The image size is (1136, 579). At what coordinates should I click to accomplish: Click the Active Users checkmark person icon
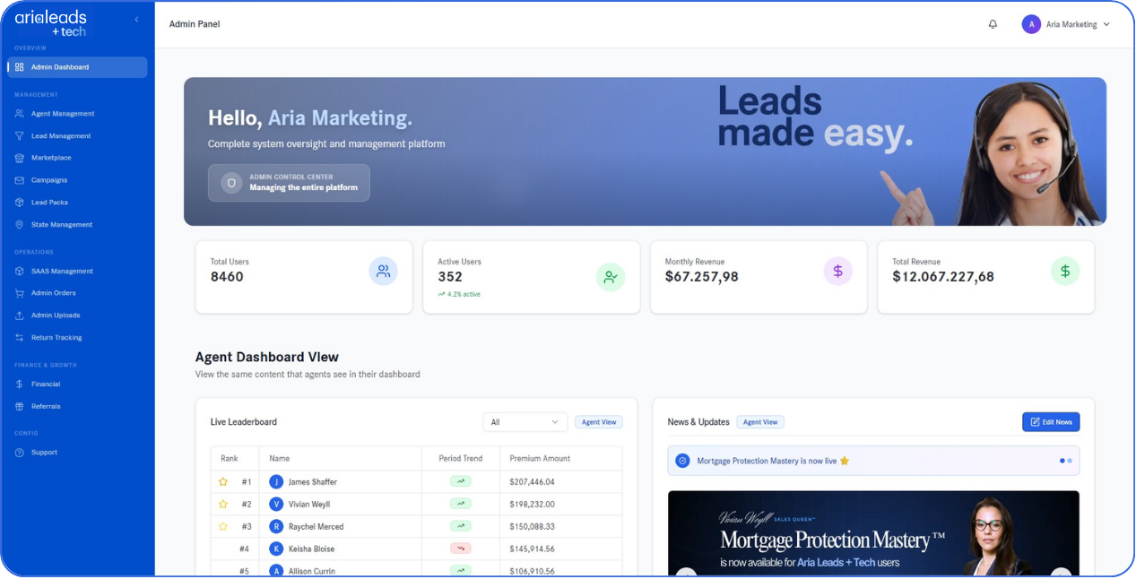[611, 277]
